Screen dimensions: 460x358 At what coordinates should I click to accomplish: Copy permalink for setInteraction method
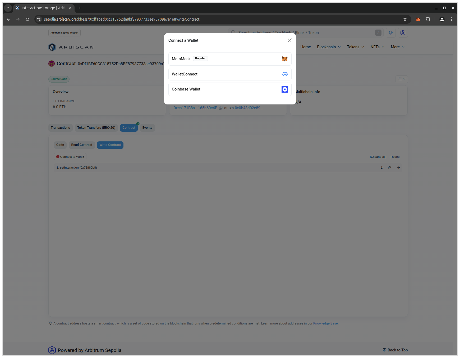point(389,168)
